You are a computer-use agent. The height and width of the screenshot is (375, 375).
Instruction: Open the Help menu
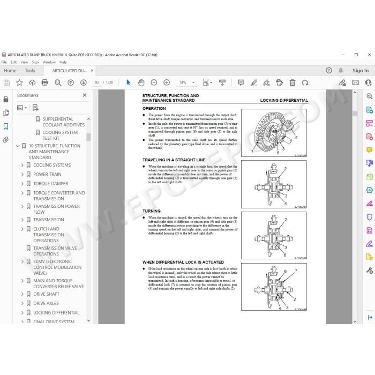63,62
